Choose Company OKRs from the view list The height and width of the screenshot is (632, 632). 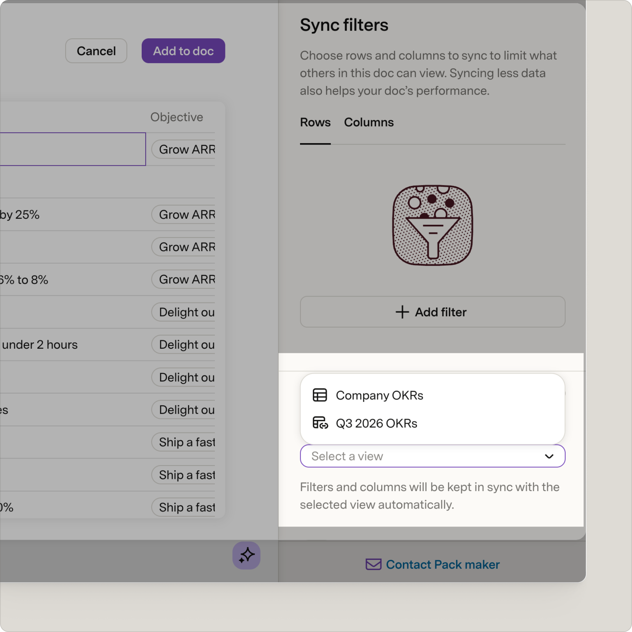(432, 395)
